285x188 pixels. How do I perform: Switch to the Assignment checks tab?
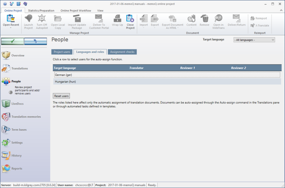(122, 52)
